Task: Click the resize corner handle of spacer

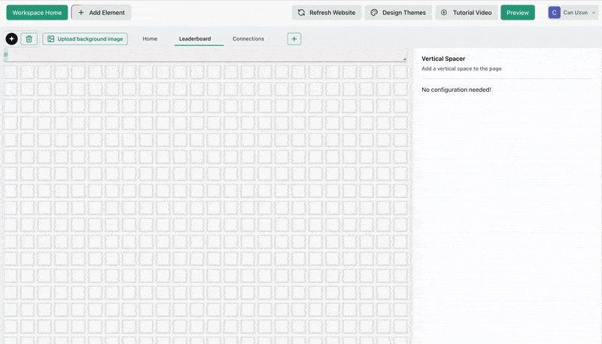Action: pos(404,59)
